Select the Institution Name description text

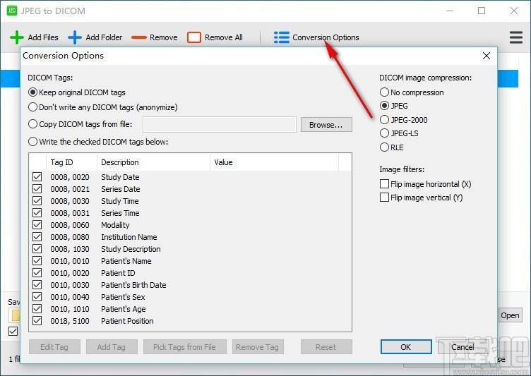tap(129, 237)
